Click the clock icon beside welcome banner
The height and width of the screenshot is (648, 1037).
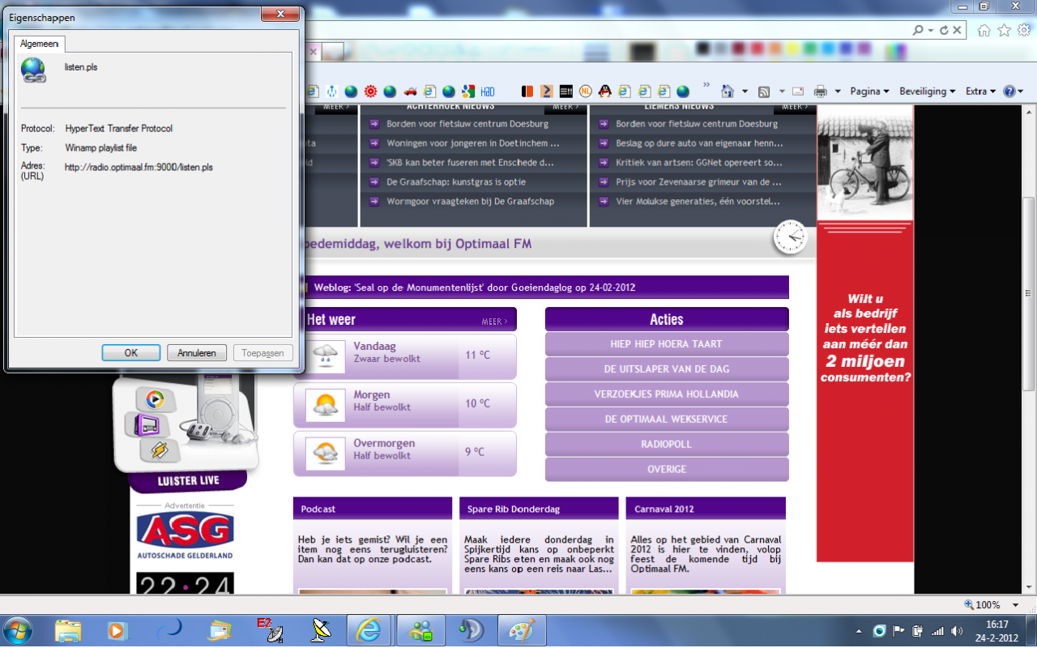[x=790, y=237]
